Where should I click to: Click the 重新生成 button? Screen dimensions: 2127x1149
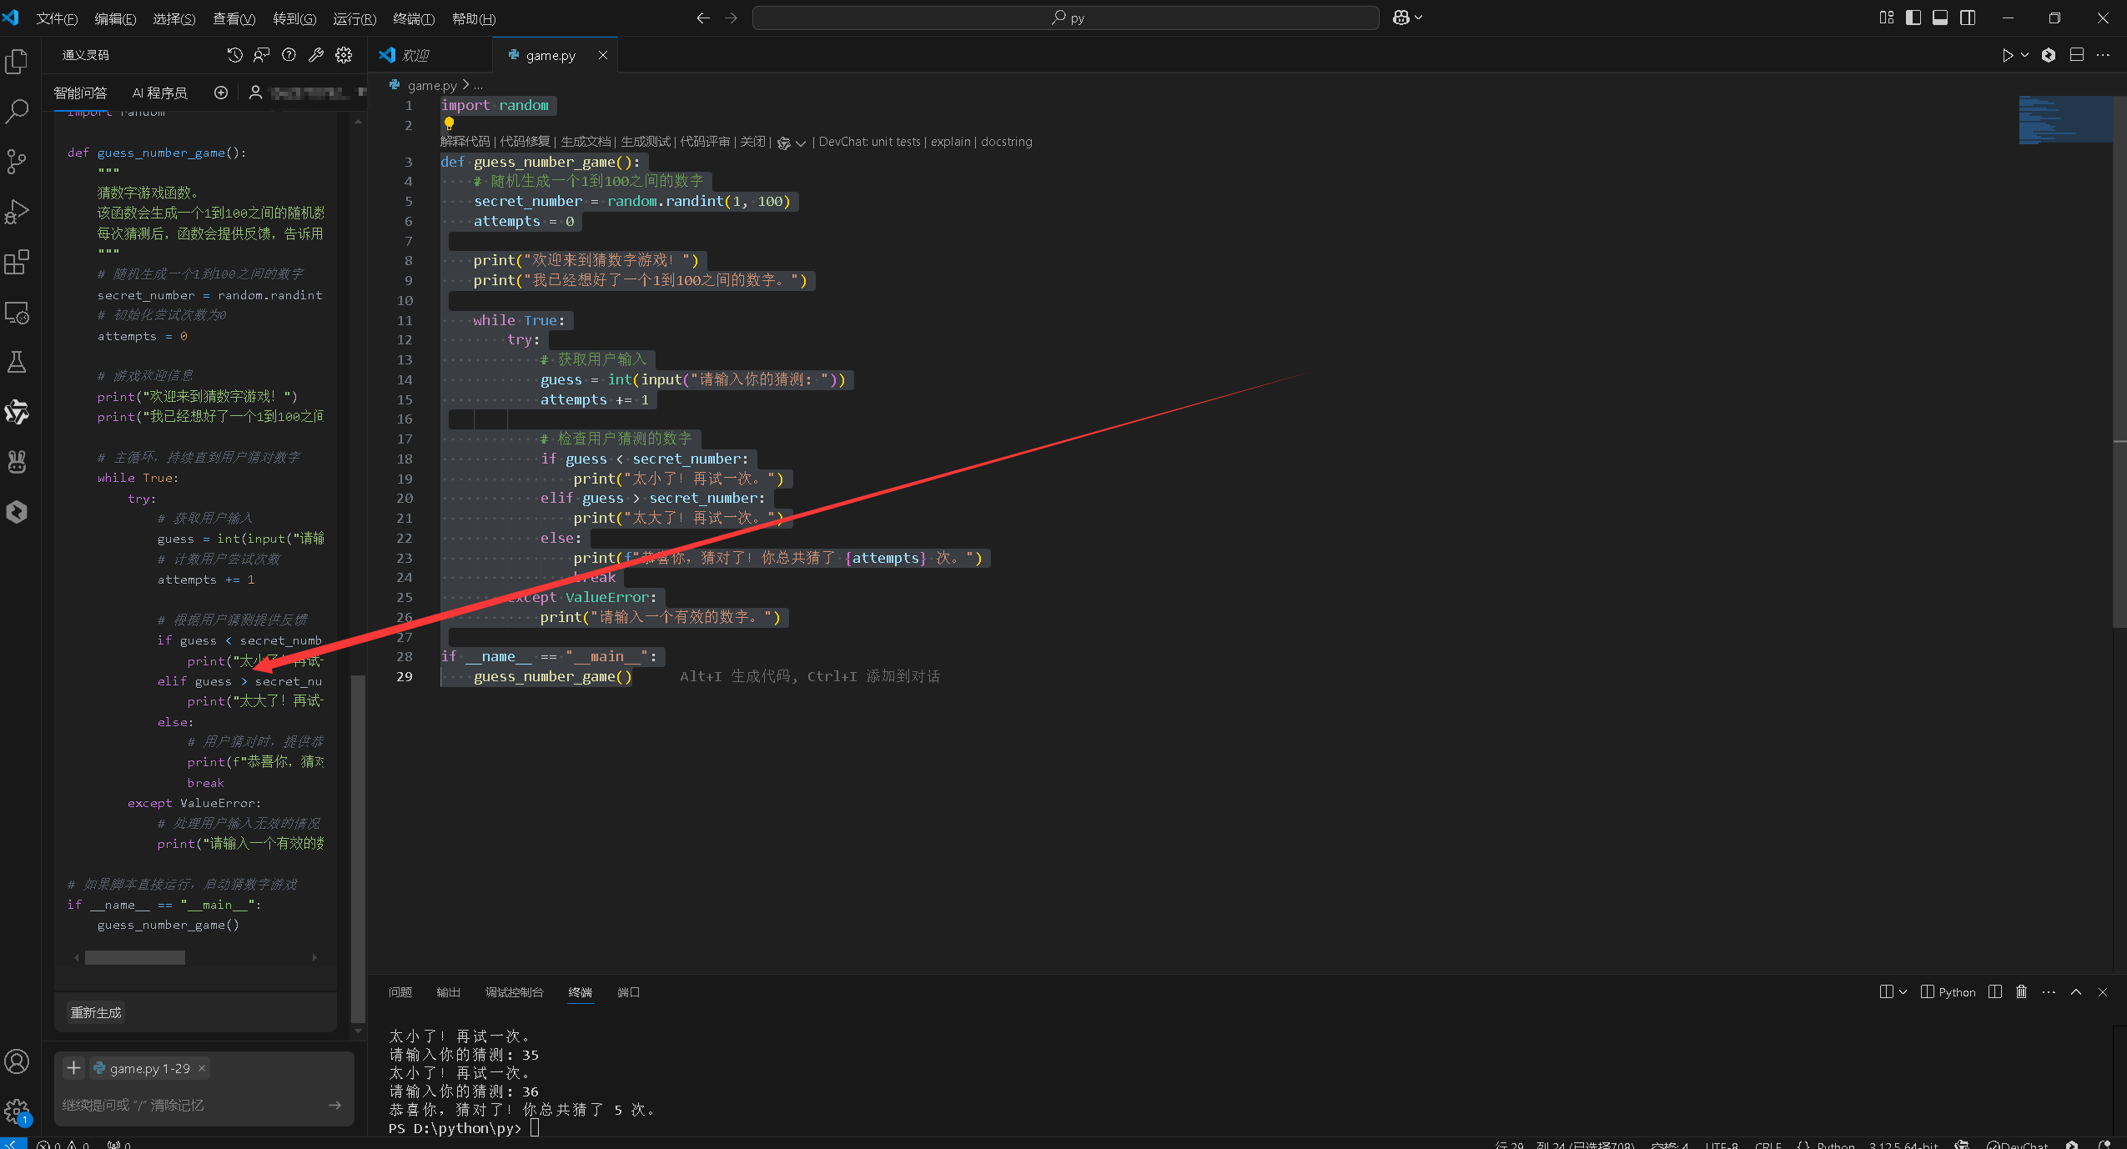pyautogui.click(x=96, y=1012)
